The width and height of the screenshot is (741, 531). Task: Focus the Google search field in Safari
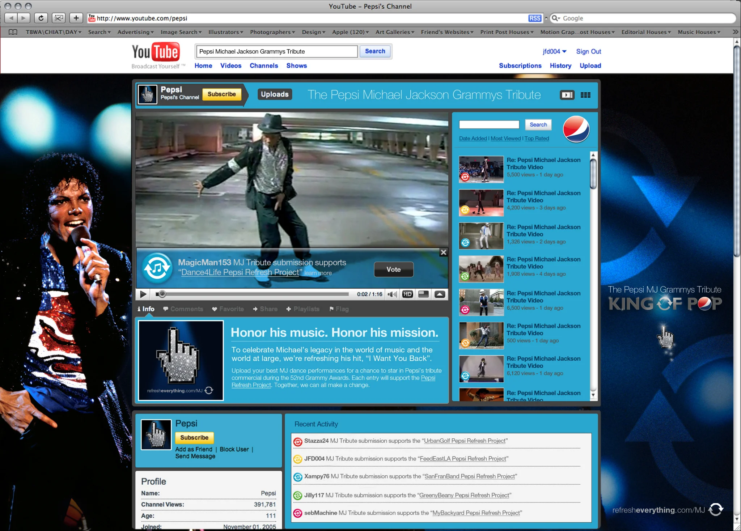(642, 18)
